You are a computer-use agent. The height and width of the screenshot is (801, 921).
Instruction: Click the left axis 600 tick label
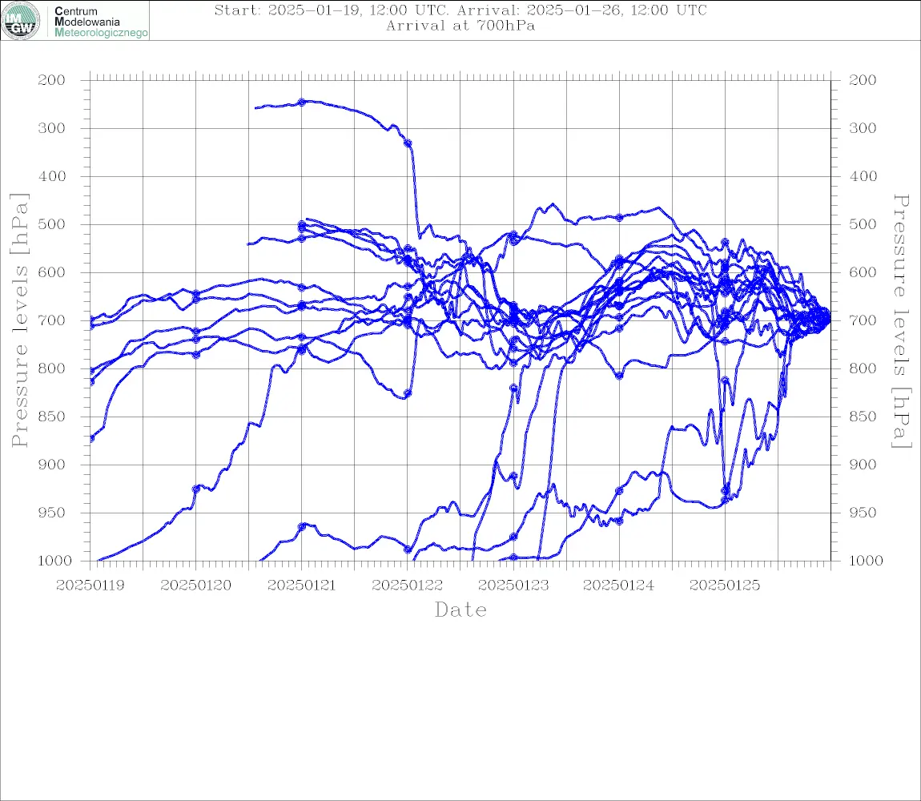click(52, 272)
